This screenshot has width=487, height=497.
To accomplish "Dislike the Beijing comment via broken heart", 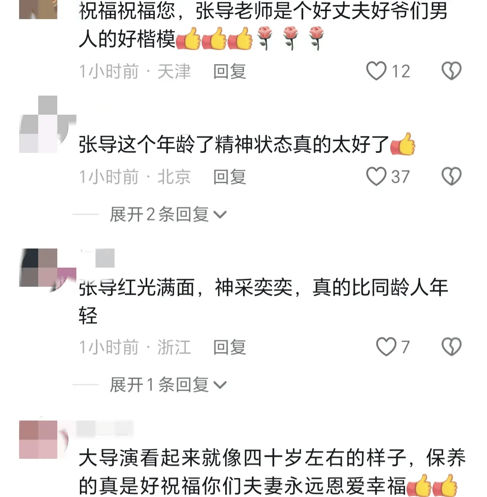I will [x=452, y=176].
